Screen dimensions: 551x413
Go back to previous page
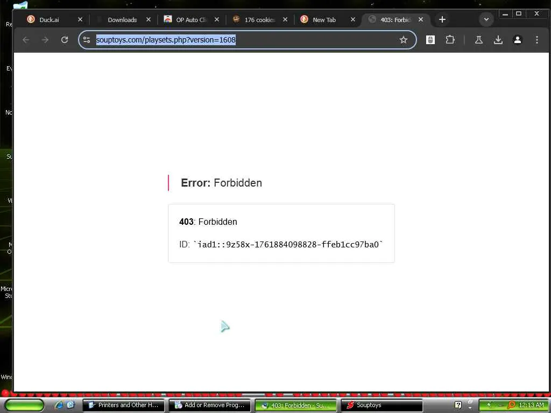tap(26, 40)
